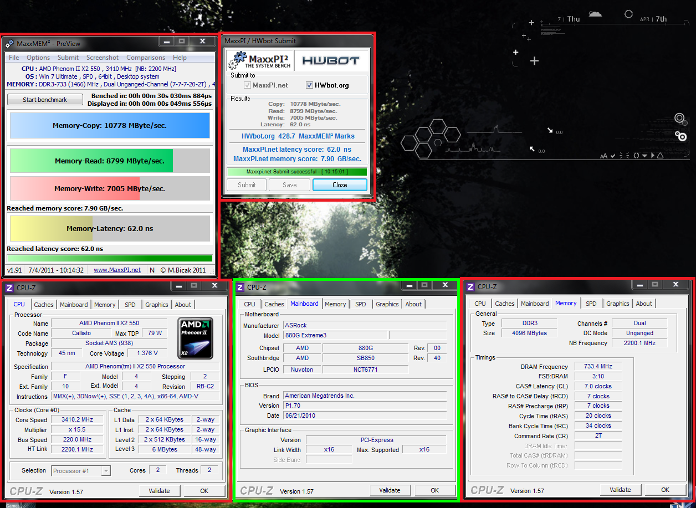
Task: Click the Save button in HWbot Submit dialog
Action: [x=289, y=185]
